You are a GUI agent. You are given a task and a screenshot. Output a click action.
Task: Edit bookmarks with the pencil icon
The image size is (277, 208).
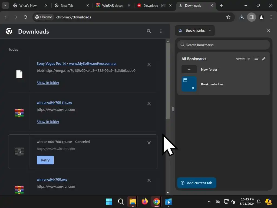(263, 59)
